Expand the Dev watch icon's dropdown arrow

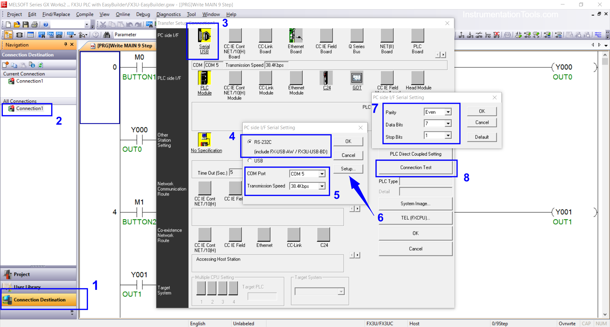[x=75, y=35]
